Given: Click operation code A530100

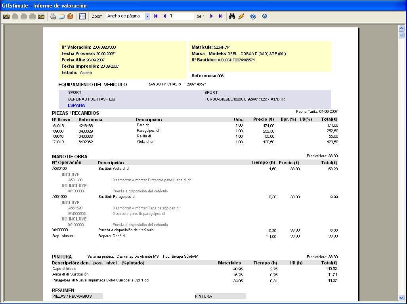Looking at the screenshot, I should tap(59, 169).
